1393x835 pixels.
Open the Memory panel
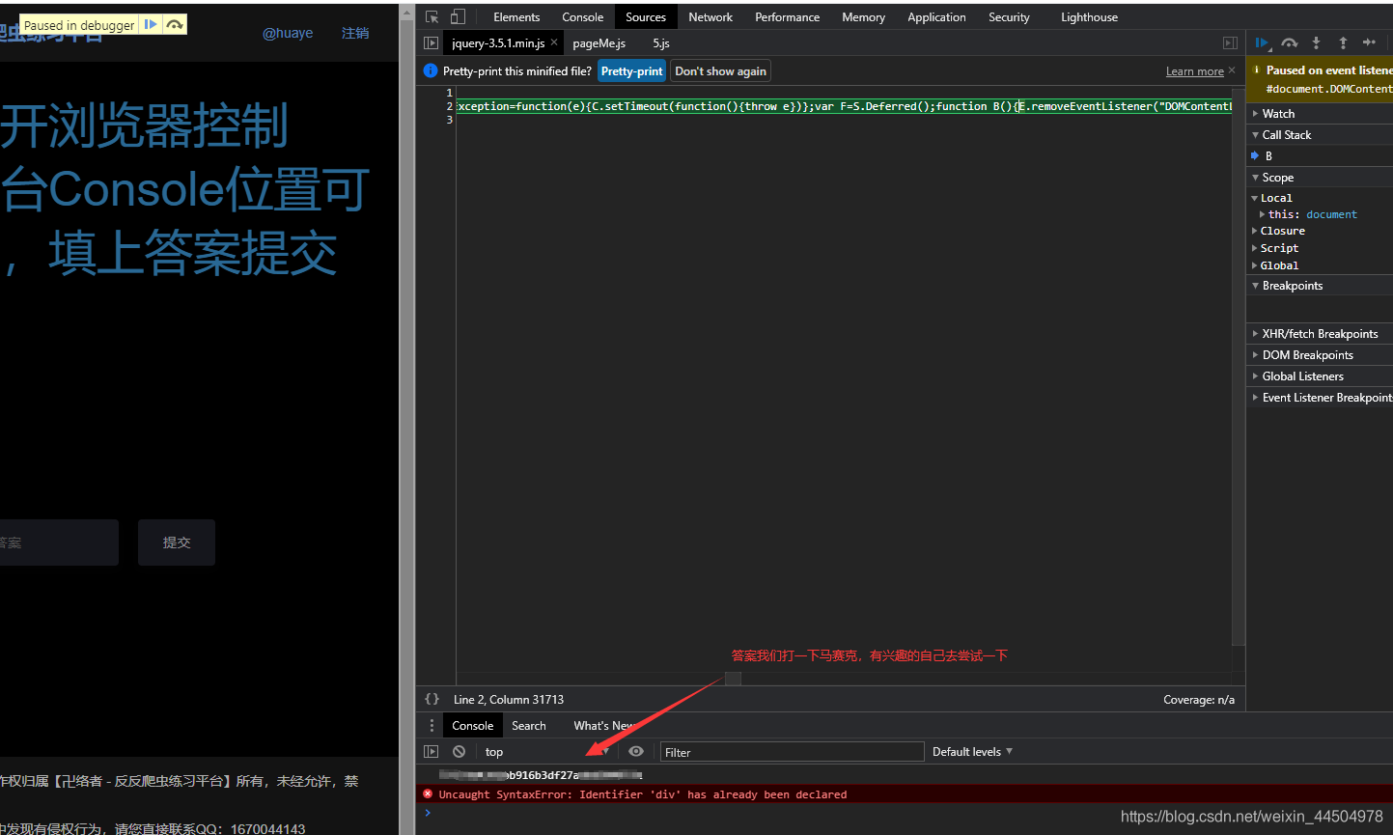coord(863,16)
